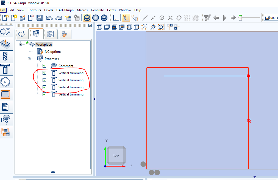Open the Levels menu
This screenshot has width=278, height=180.
(x=49, y=10)
